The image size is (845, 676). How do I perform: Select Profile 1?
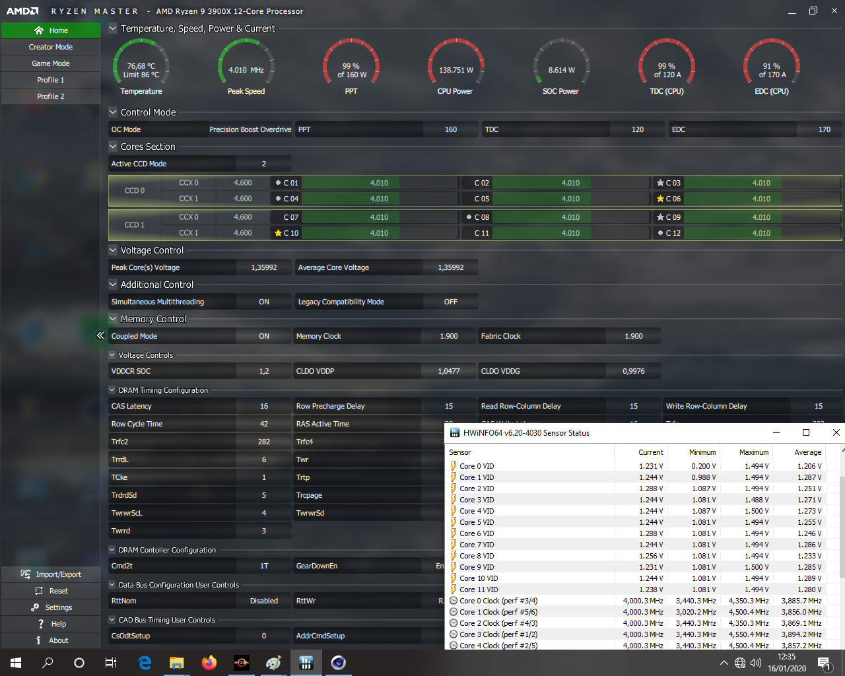click(51, 80)
